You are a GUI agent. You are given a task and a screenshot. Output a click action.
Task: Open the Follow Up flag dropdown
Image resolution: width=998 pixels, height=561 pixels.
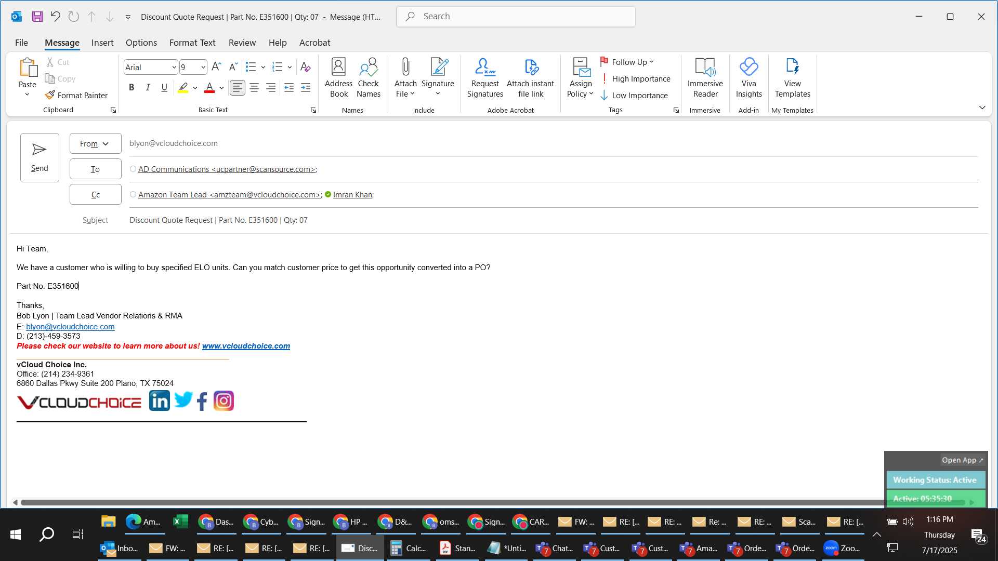coord(627,62)
